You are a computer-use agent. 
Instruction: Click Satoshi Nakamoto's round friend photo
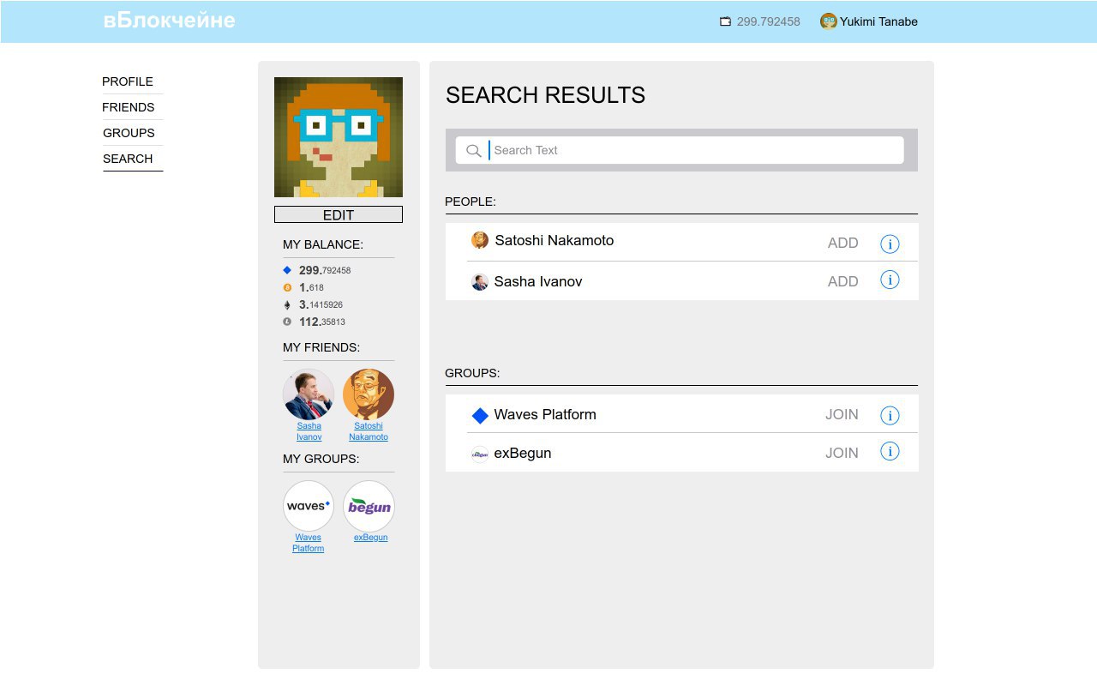click(369, 394)
